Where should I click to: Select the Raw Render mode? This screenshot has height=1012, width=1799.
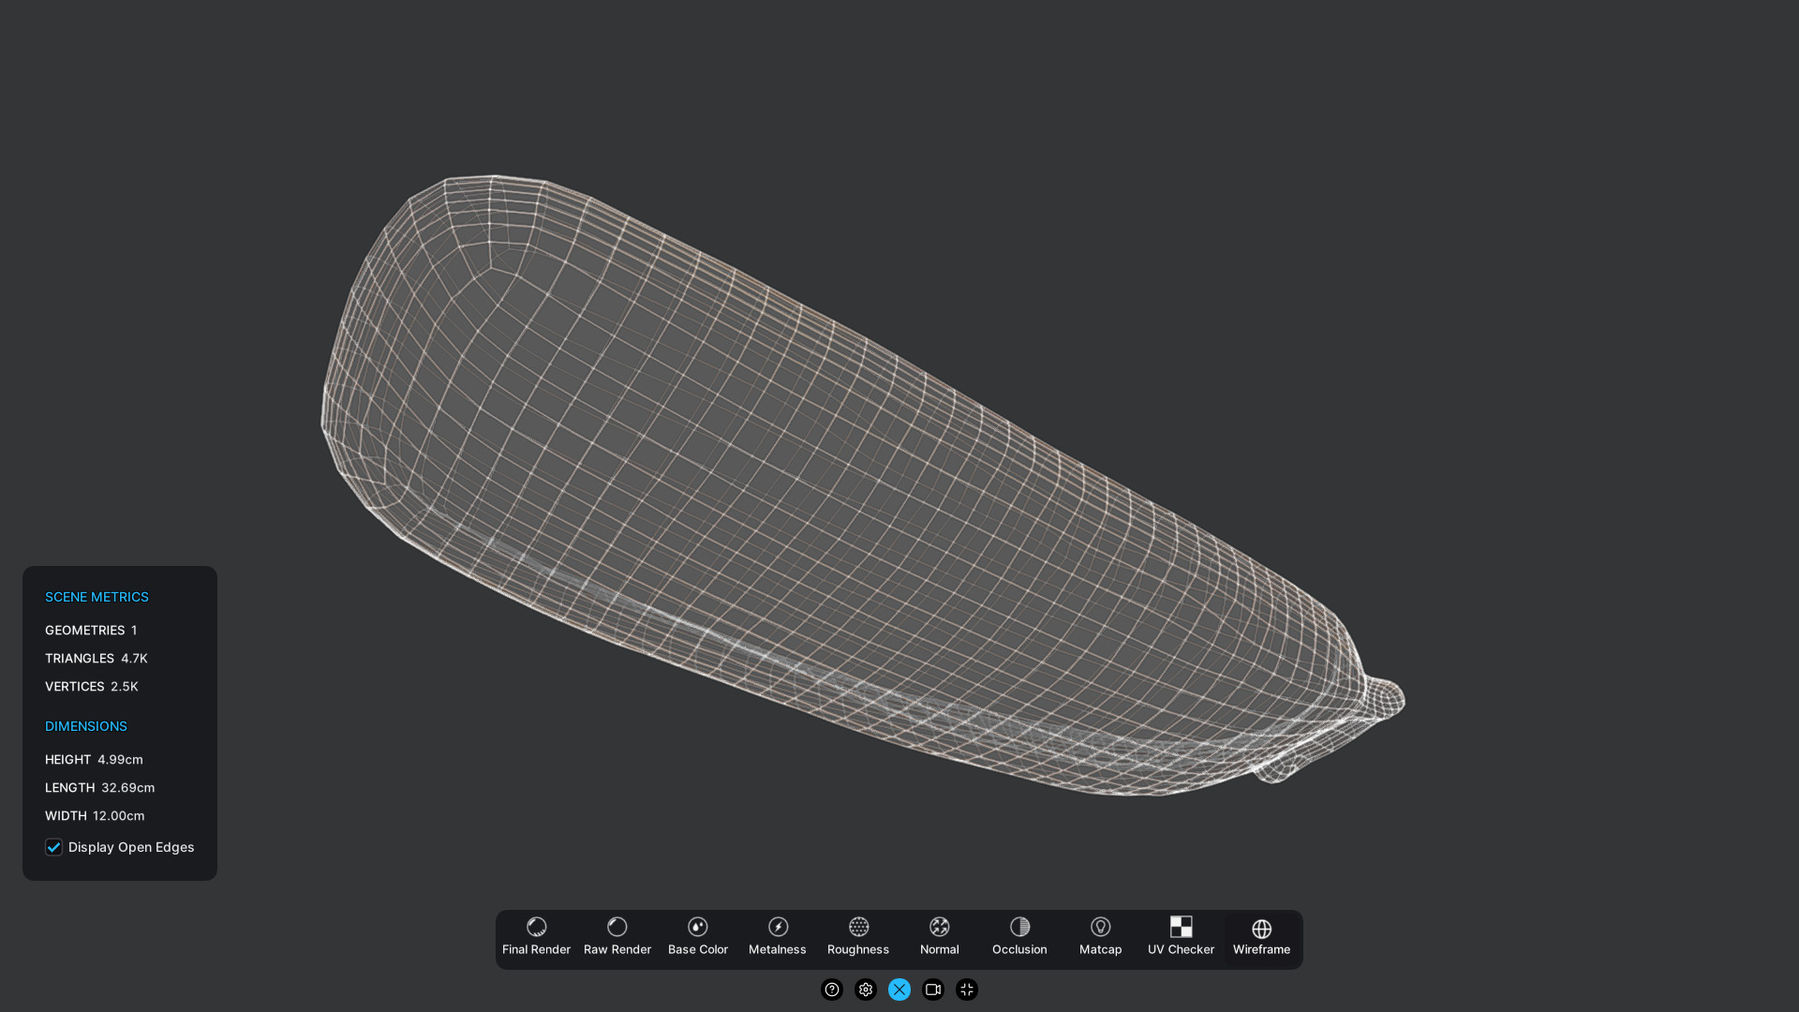(x=617, y=938)
